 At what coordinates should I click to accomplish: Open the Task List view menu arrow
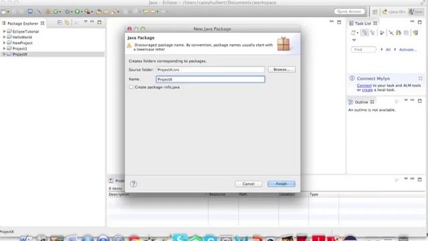click(x=354, y=40)
